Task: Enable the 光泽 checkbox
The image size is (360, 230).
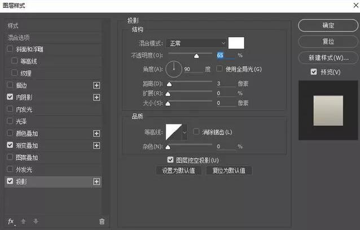Action: pyautogui.click(x=10, y=121)
